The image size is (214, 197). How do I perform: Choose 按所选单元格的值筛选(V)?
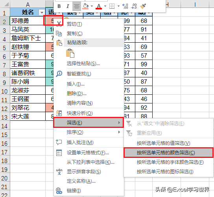[163, 143]
